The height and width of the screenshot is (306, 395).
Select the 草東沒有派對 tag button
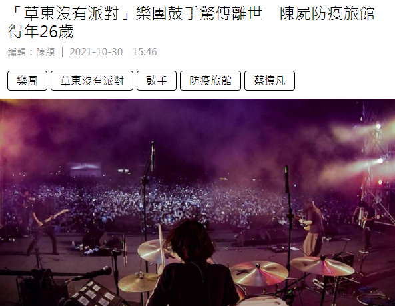[92, 81]
